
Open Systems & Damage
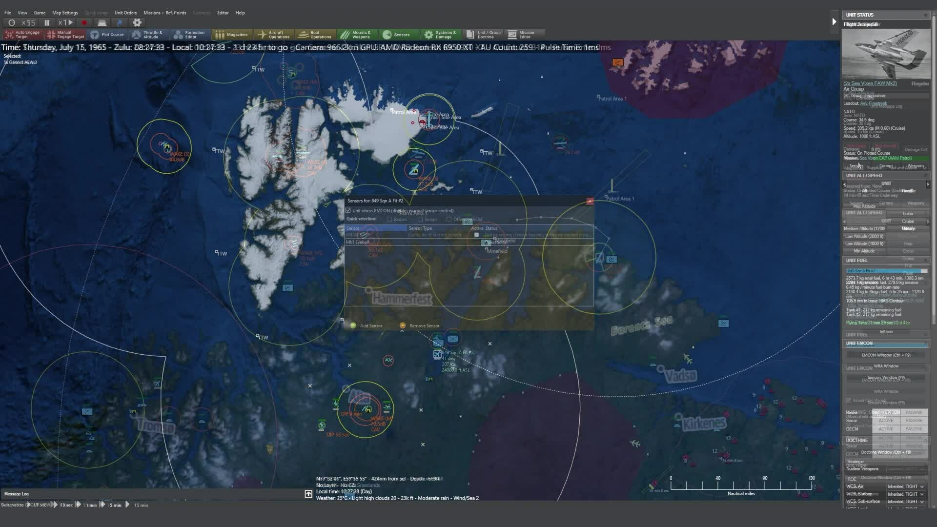tap(441, 35)
